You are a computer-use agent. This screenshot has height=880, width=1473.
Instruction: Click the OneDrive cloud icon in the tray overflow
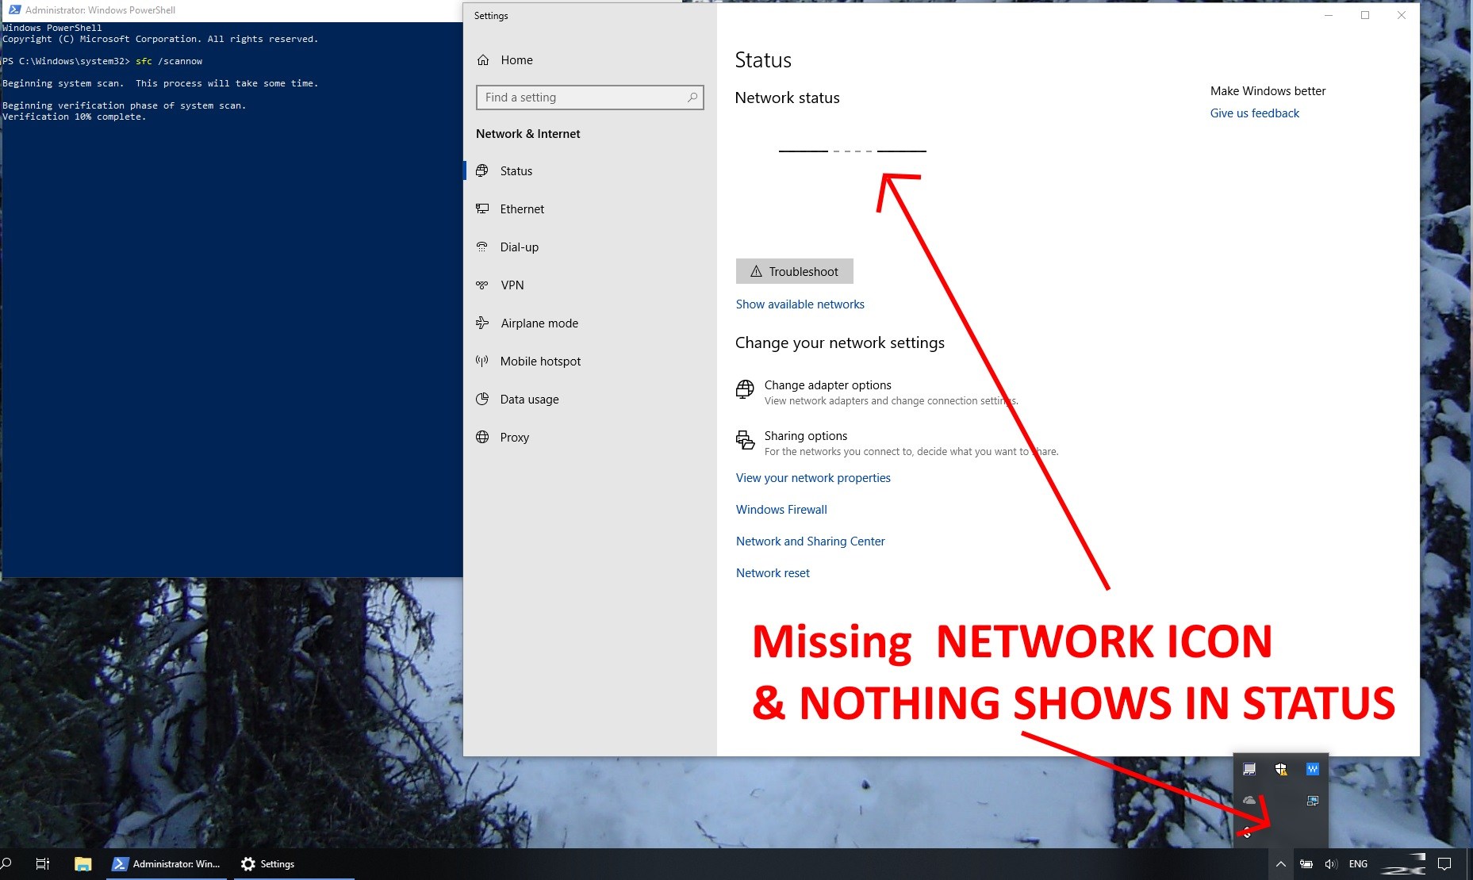tap(1249, 801)
